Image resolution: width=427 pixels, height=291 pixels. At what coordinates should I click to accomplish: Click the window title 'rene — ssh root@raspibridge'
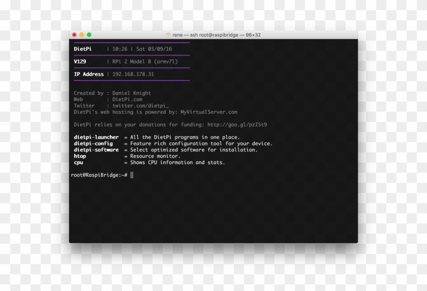[x=205, y=35]
